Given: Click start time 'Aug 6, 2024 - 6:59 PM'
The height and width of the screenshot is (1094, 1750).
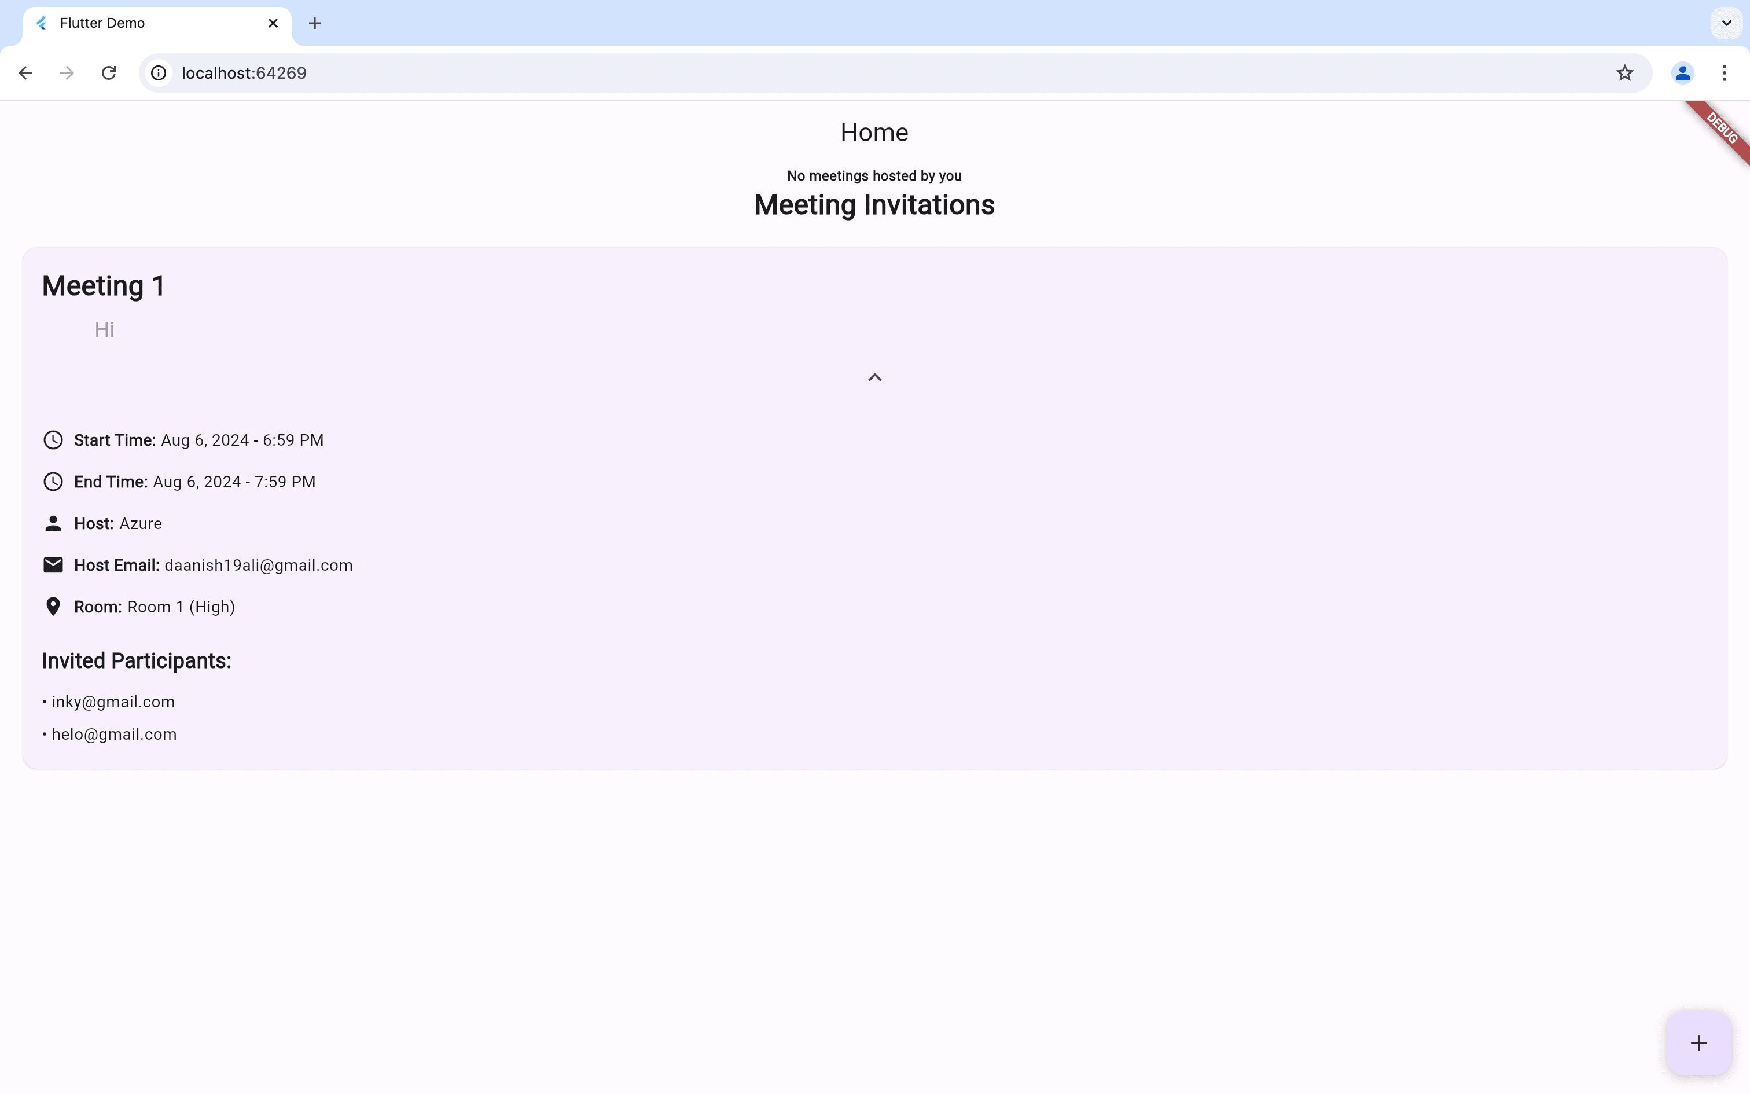Looking at the screenshot, I should pyautogui.click(x=242, y=440).
